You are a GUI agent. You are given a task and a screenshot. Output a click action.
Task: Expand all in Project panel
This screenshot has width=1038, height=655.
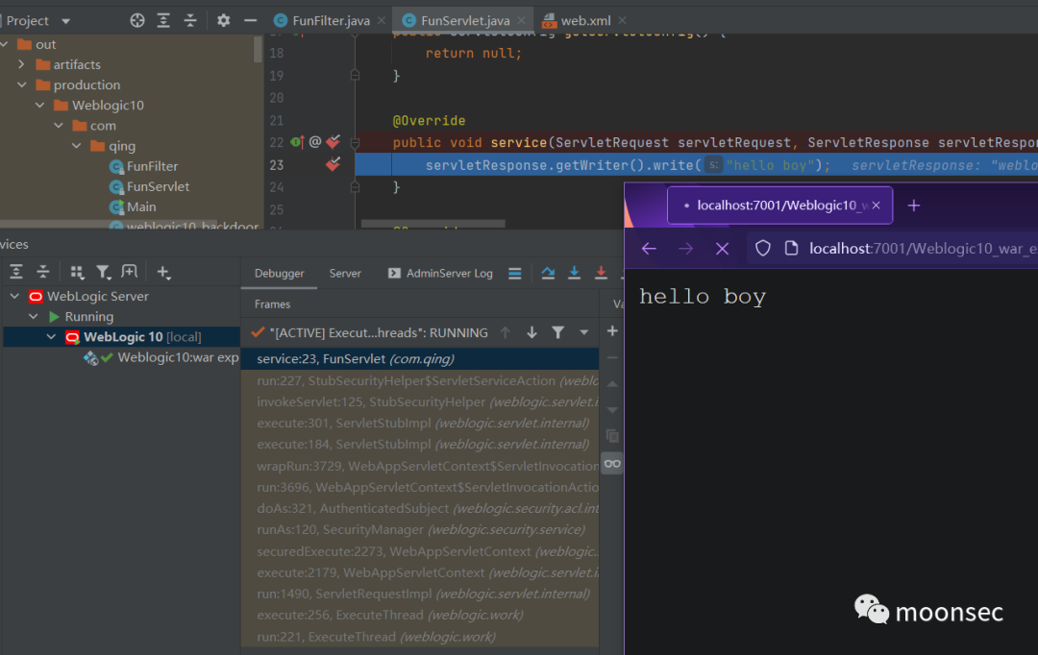pyautogui.click(x=163, y=20)
